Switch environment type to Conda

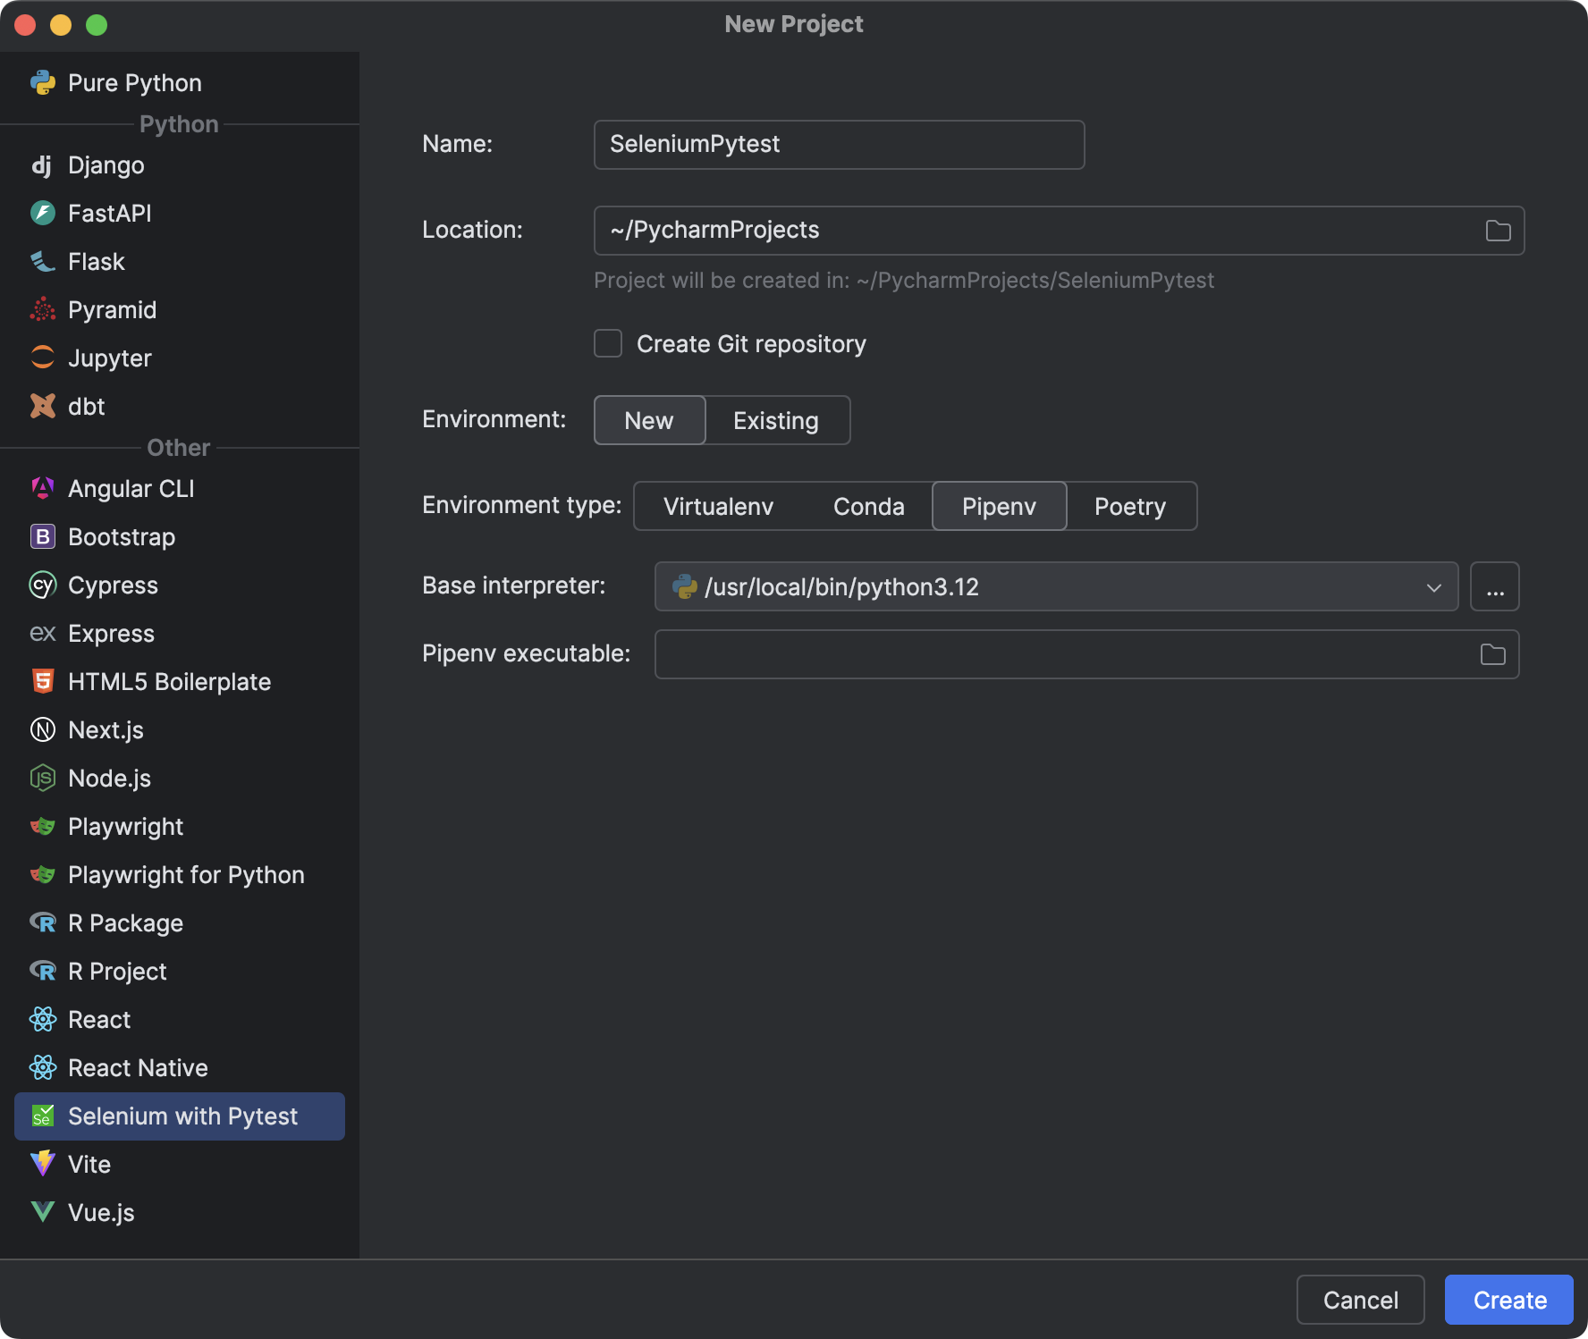coord(867,506)
